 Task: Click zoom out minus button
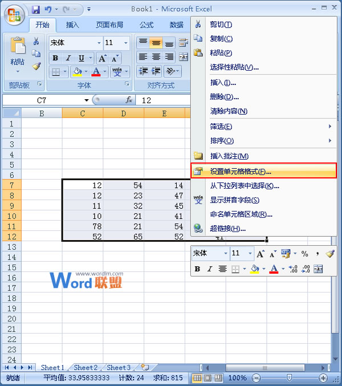256,378
